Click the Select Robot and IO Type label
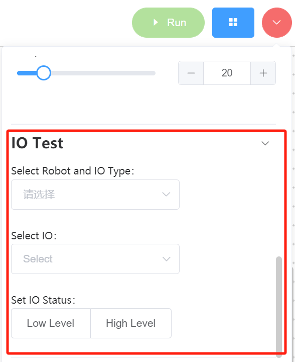 coord(73,171)
